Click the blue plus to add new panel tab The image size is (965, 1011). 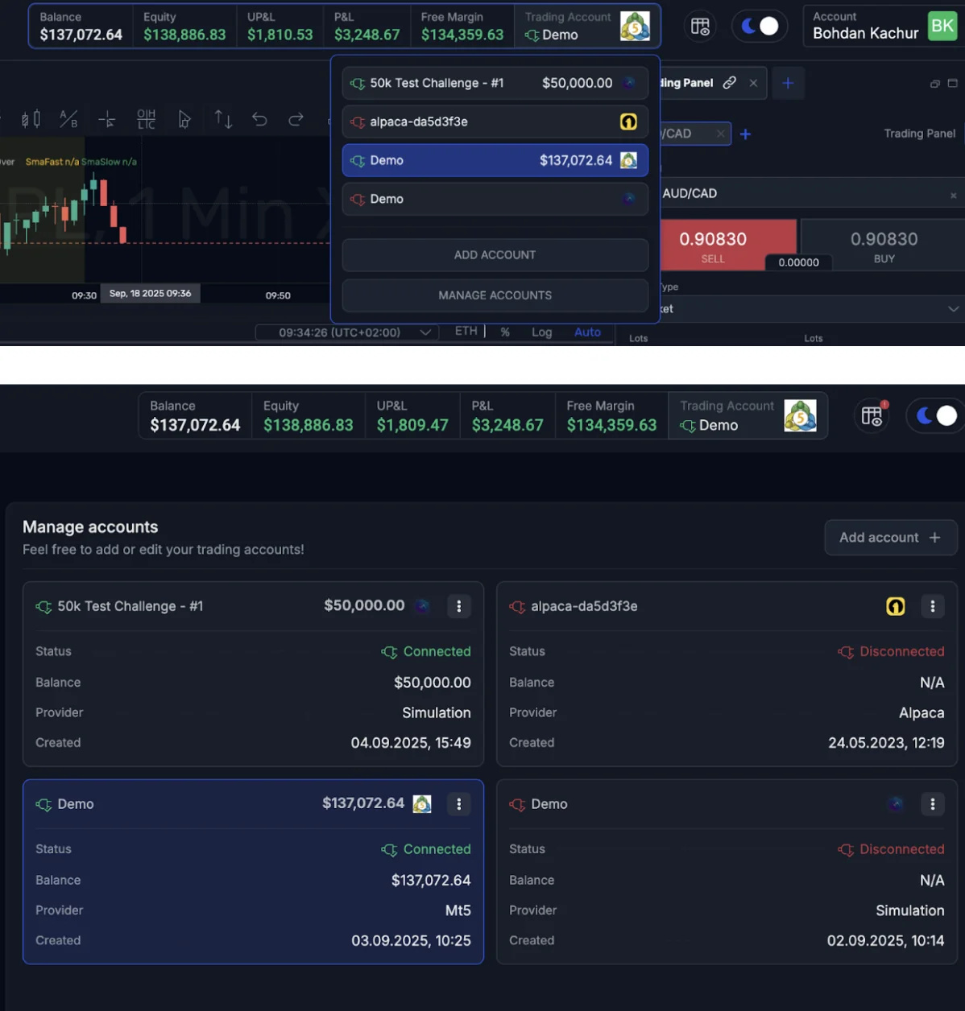(x=788, y=83)
